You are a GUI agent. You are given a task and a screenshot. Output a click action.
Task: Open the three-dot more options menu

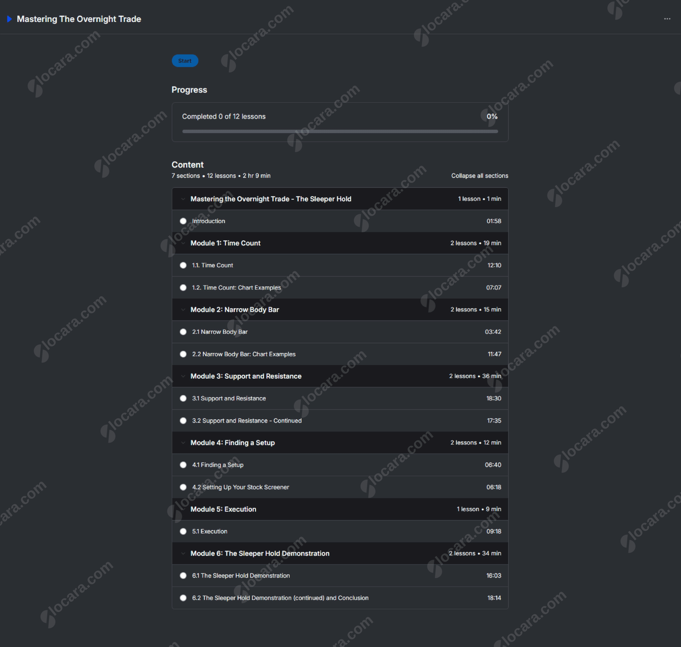coord(667,19)
